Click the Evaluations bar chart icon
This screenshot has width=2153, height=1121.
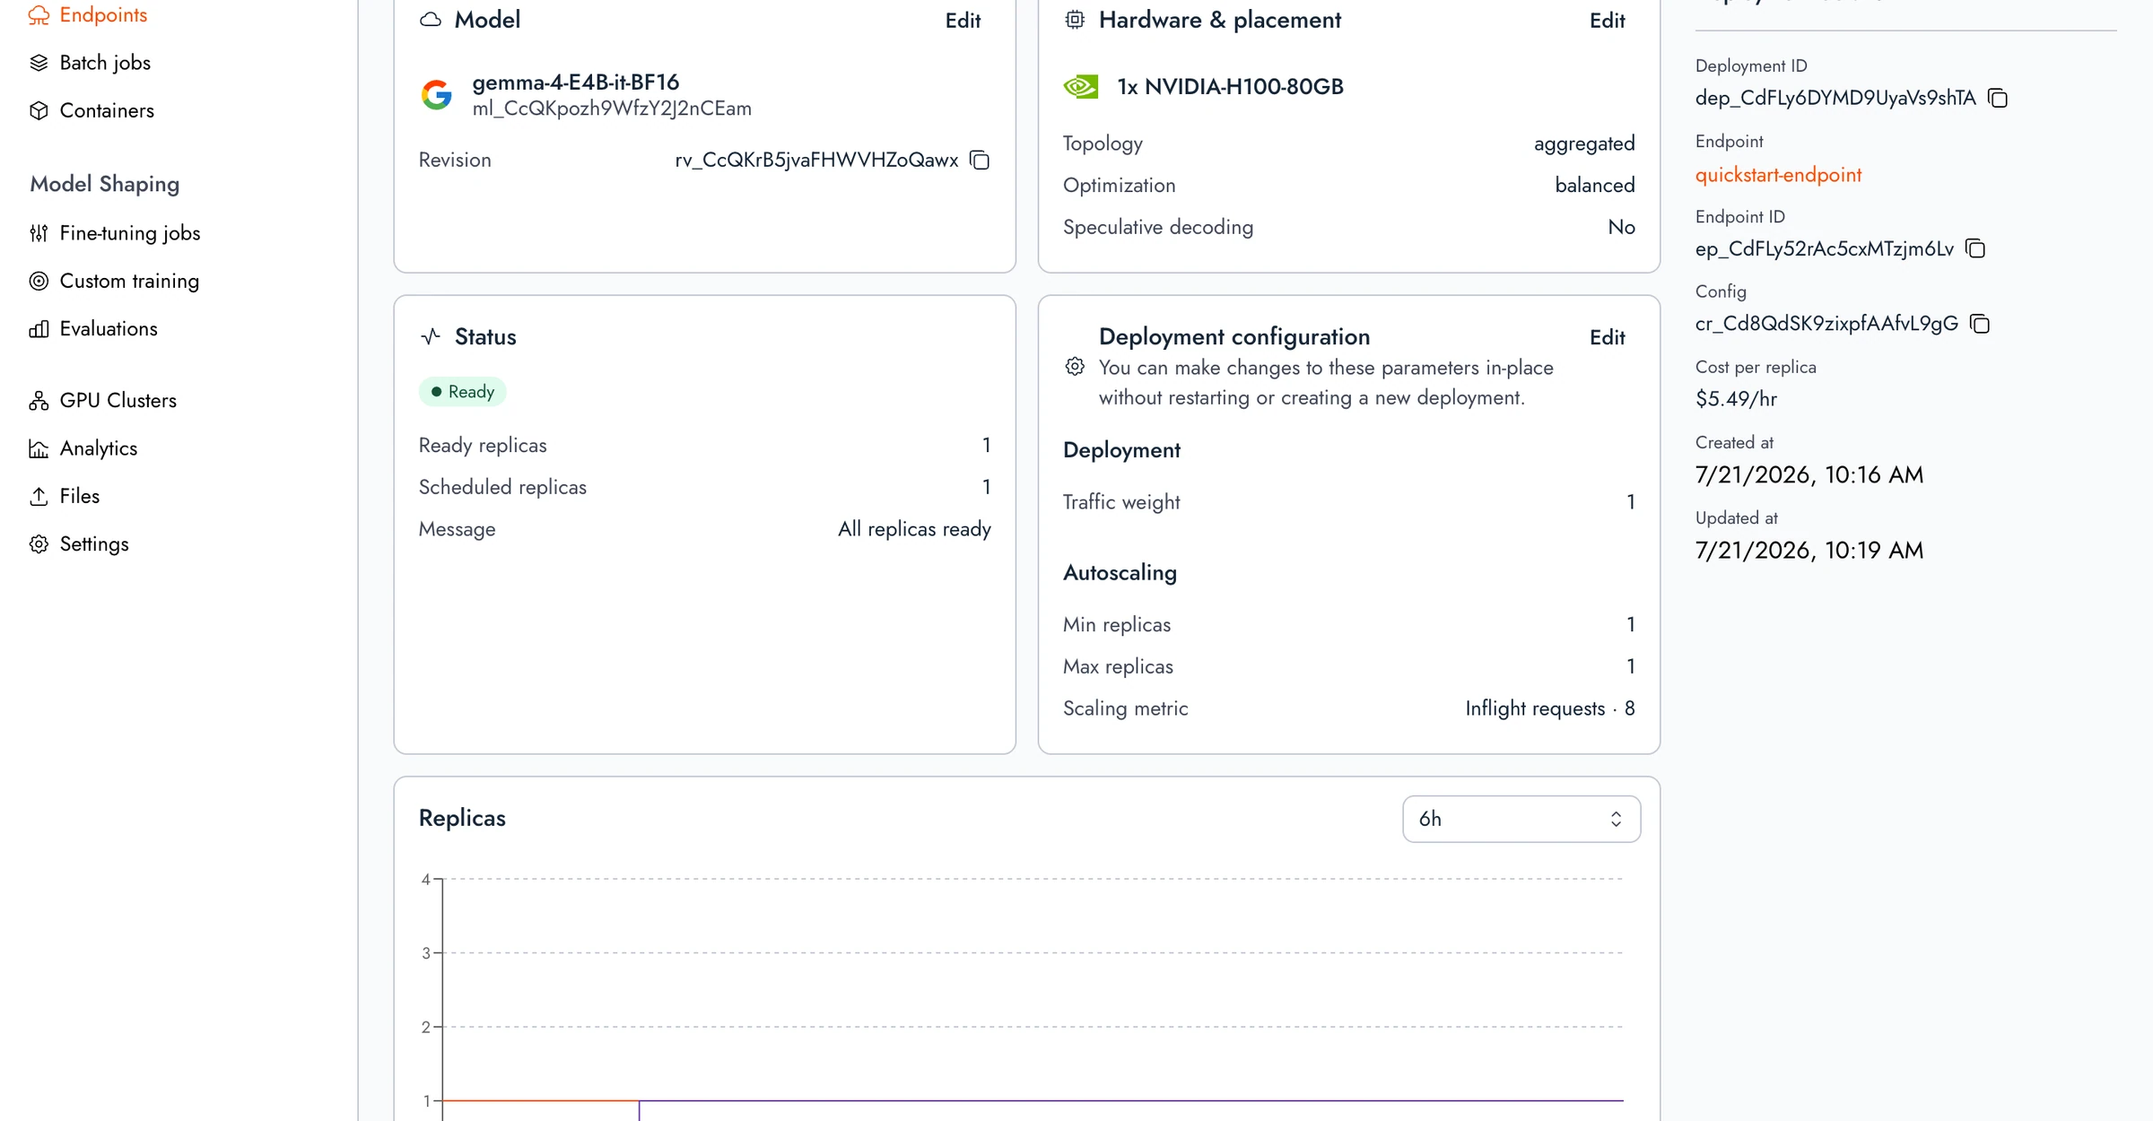pos(39,328)
